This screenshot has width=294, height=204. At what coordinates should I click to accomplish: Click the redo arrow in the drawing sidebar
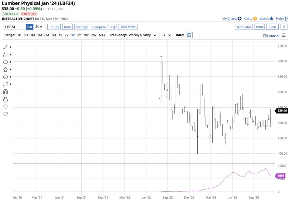[x=5, y=114]
